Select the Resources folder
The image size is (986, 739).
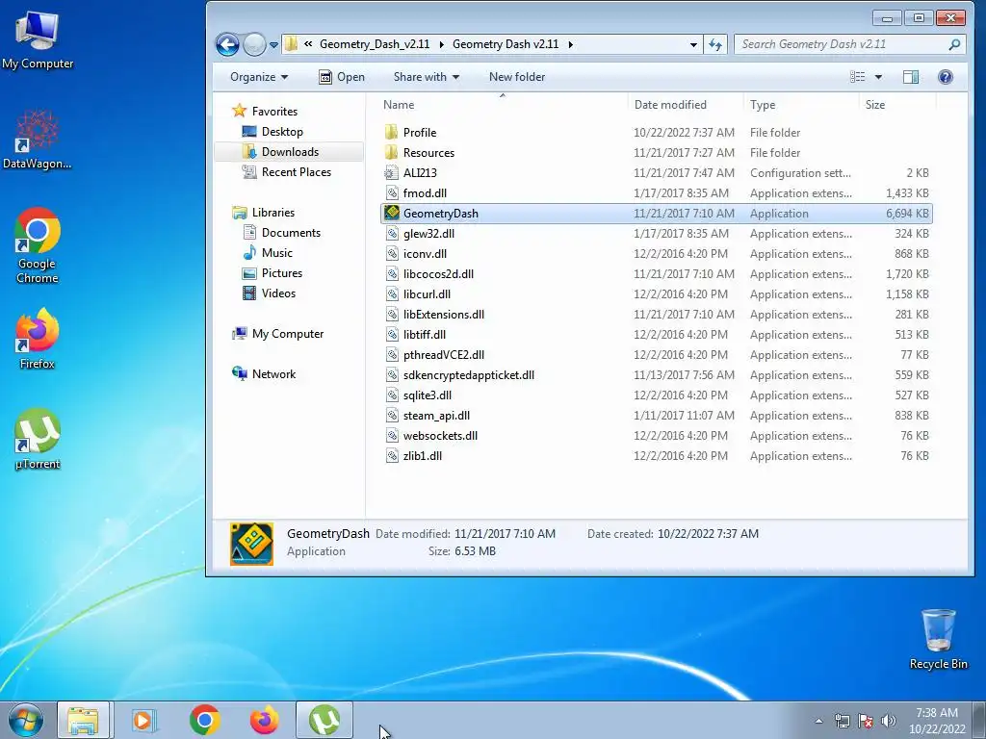[657, 153]
